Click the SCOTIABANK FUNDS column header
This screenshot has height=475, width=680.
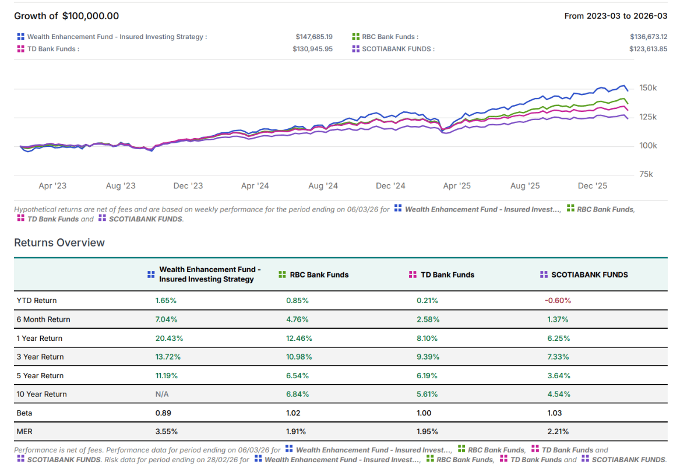tap(589, 275)
